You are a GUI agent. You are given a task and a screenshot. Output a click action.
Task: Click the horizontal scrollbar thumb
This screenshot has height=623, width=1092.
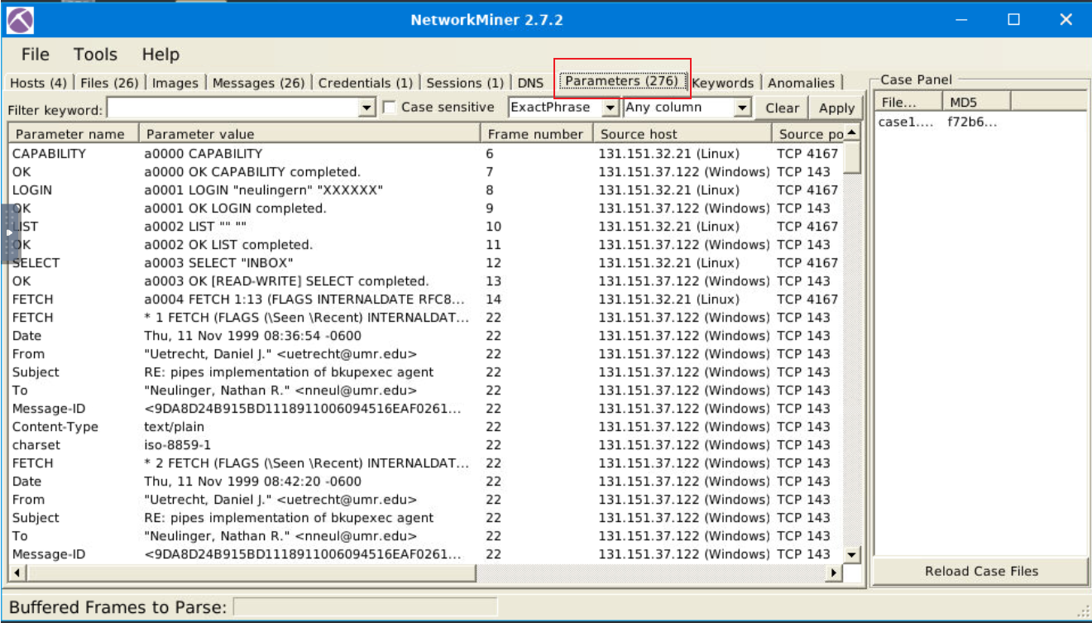[251, 572]
